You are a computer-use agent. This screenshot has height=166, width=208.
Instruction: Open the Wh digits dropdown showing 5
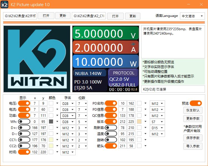pyautogui.click(x=82, y=122)
